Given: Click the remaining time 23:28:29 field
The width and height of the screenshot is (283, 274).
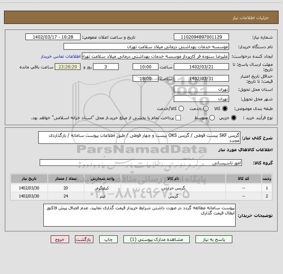Looking at the screenshot, I should pos(68,67).
